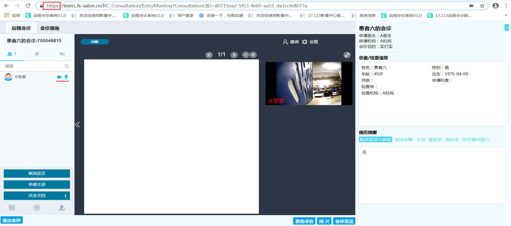Mute A专家's microphone
Image resolution: width=511 pixels, height=226 pixels.
66,77
